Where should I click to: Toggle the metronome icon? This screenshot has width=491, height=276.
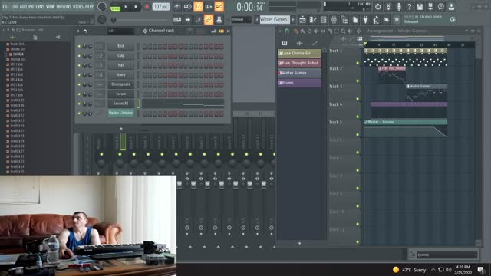click(177, 7)
